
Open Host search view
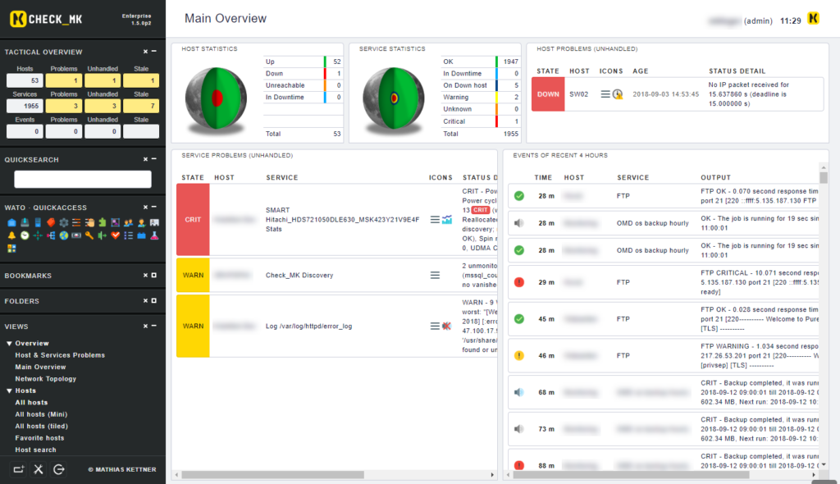35,450
